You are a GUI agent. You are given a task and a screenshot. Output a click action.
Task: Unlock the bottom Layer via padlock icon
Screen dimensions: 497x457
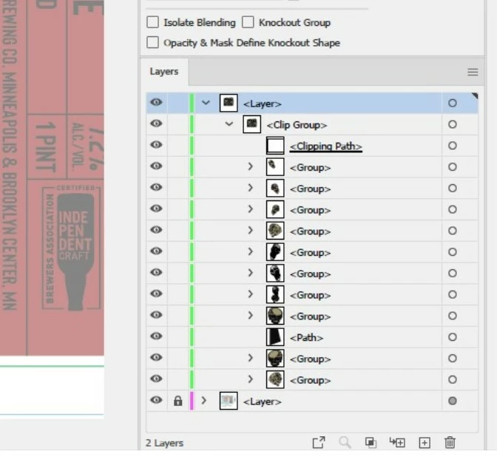coord(177,401)
